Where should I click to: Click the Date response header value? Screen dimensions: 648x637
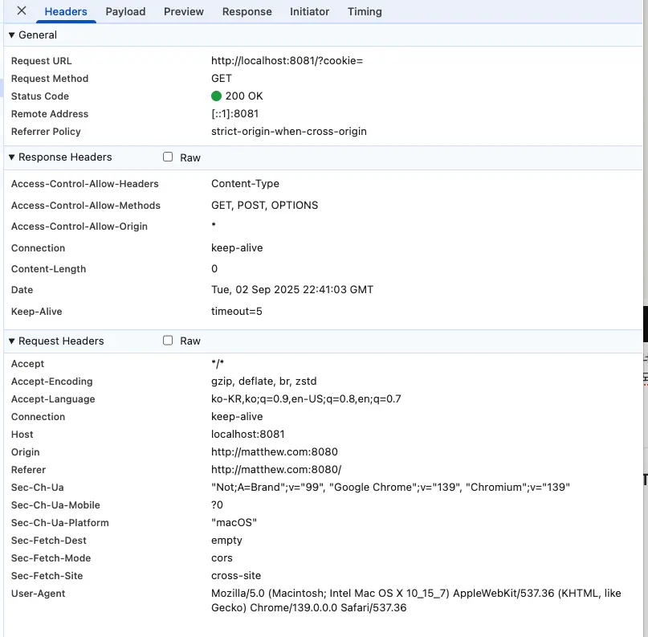click(291, 290)
